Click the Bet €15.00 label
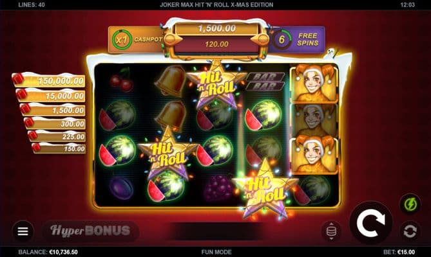This screenshot has width=431, height=257. (x=399, y=252)
